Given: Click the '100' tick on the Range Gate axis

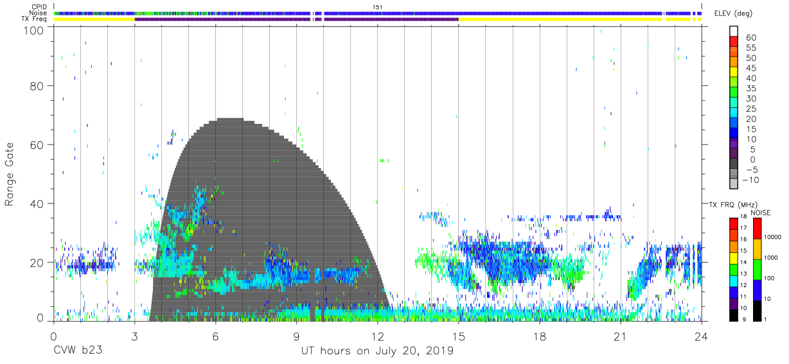Looking at the screenshot, I should click(34, 30).
